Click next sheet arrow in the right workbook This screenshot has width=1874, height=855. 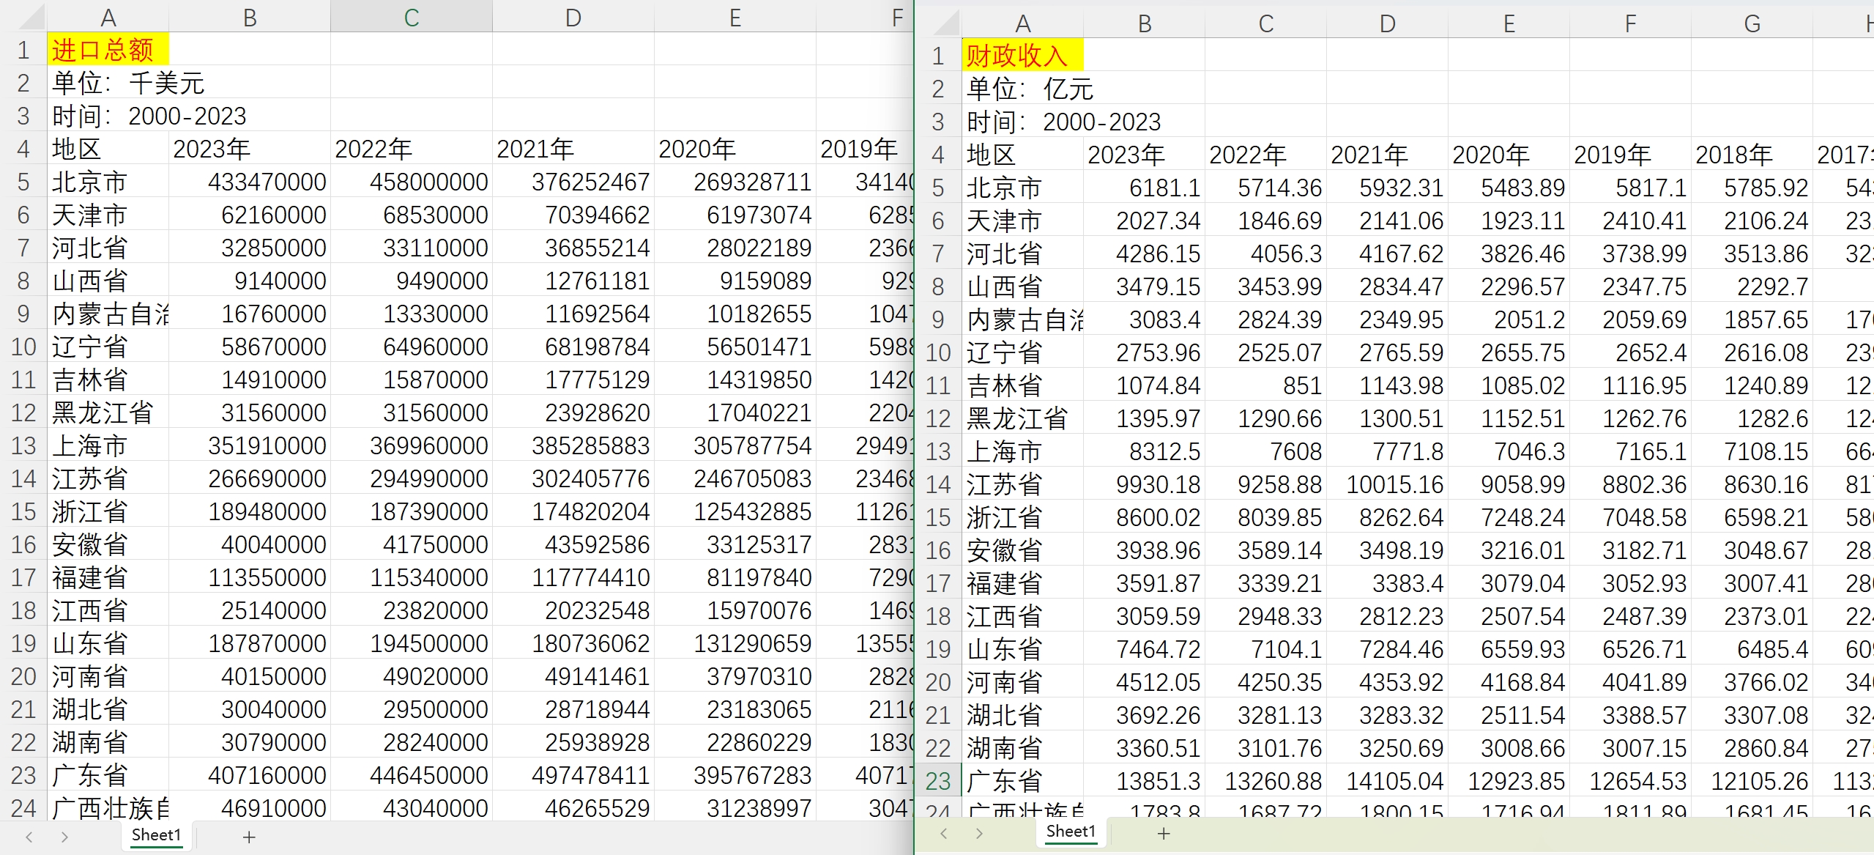(x=979, y=833)
